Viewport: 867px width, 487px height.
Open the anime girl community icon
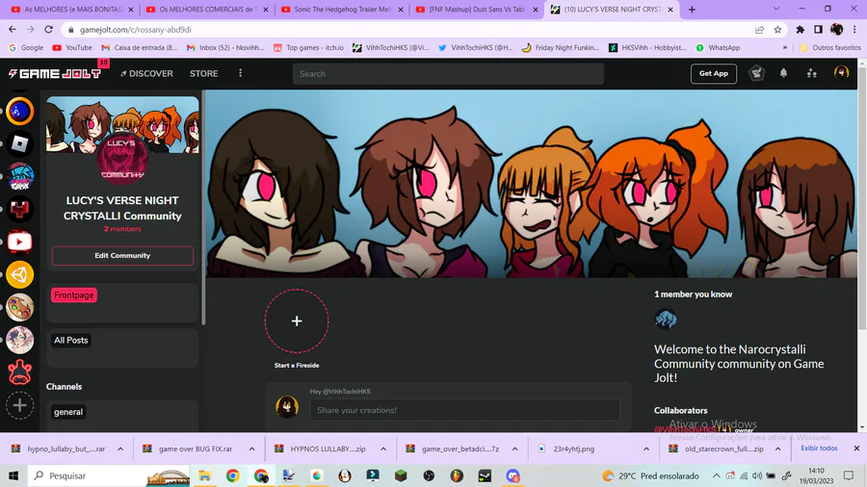[20, 340]
